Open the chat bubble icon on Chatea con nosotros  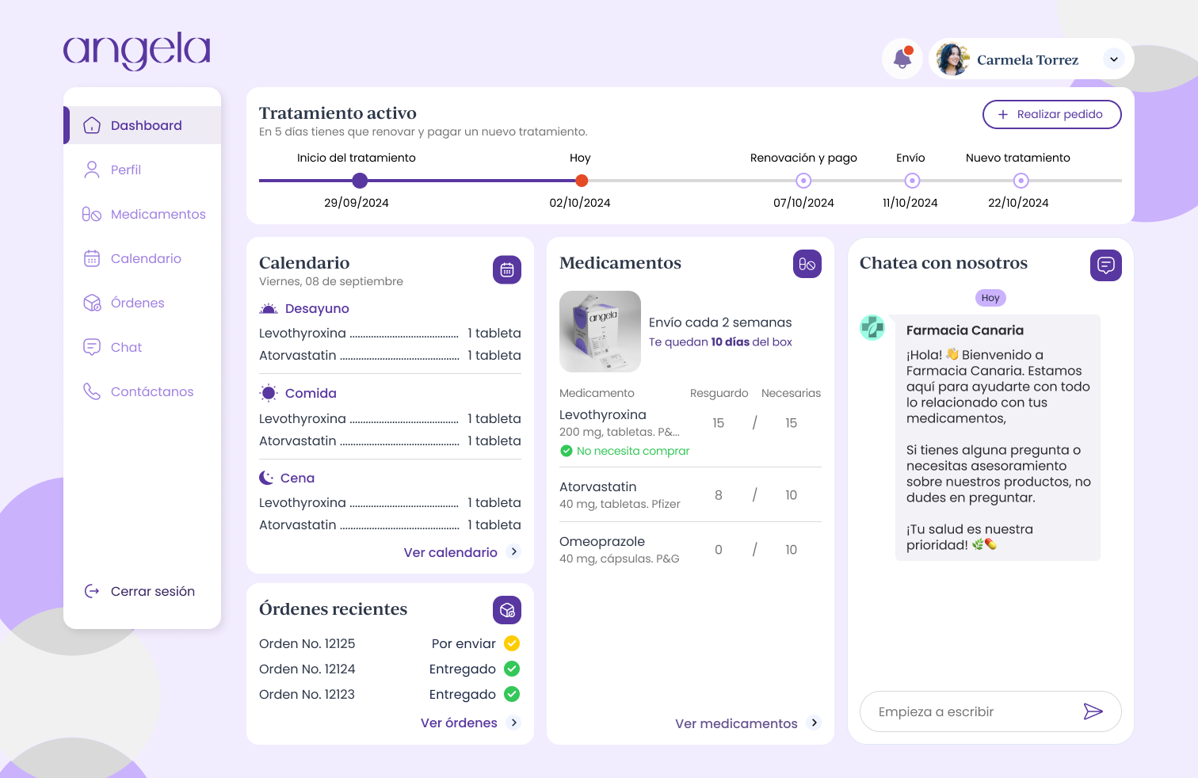point(1105,265)
